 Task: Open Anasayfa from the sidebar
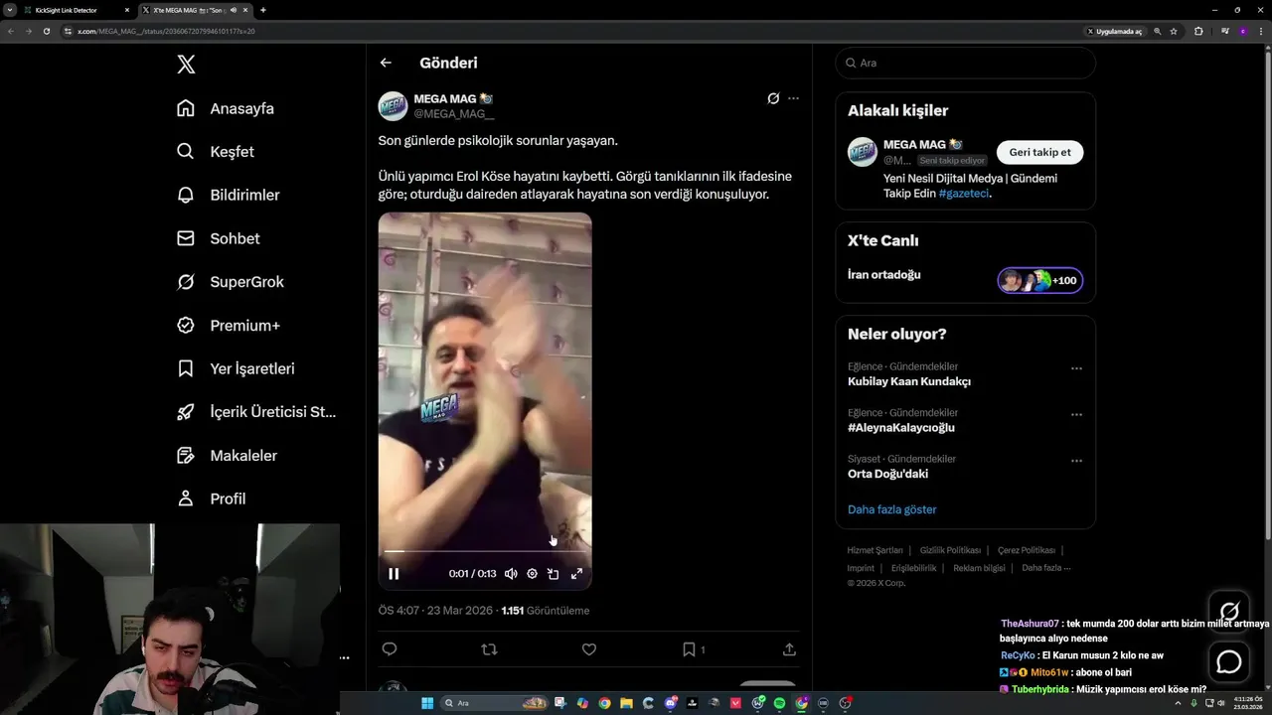pos(226,108)
